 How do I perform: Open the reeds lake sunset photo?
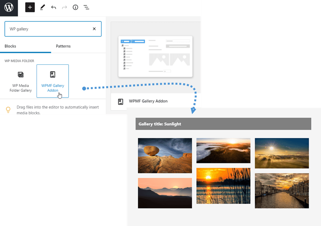223,186
